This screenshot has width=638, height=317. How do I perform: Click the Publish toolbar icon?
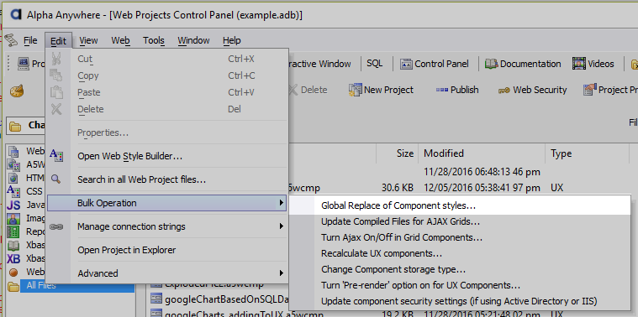442,90
